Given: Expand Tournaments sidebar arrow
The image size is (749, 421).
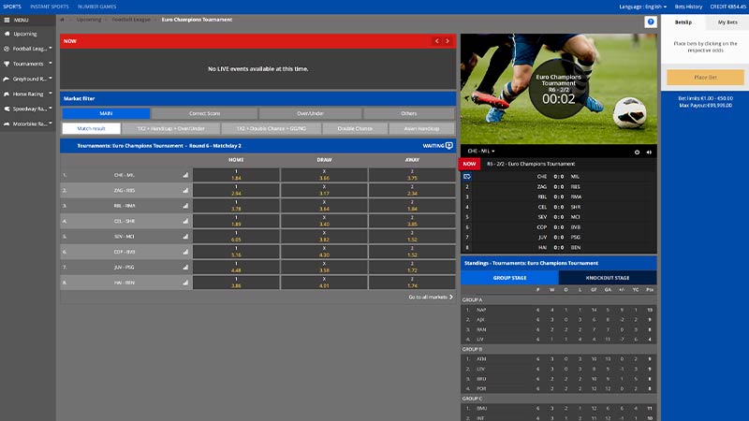Looking at the screenshot, I should pos(51,63).
